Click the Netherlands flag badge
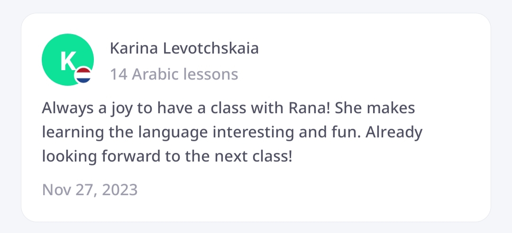This screenshot has height=233, width=512. pos(83,75)
